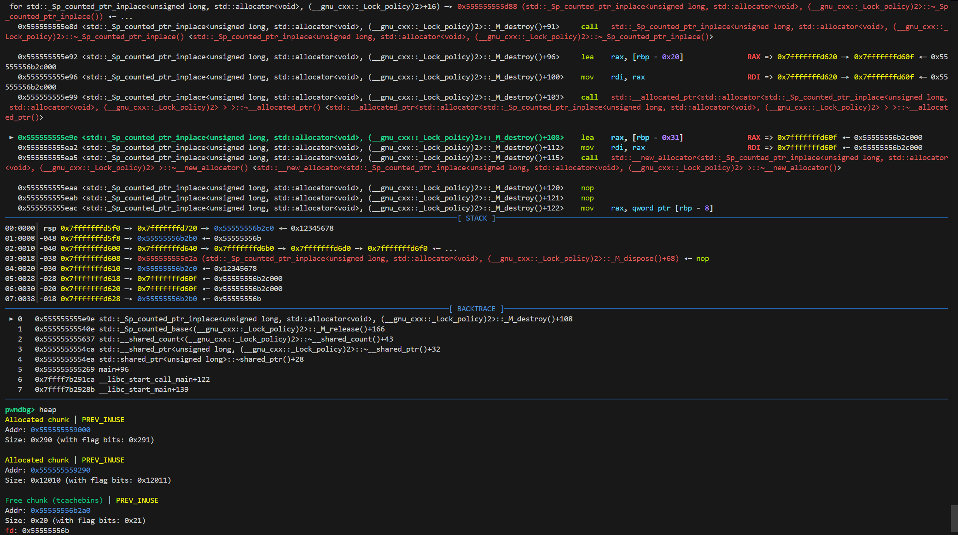Viewport: 958px width, 535px height.
Task: Click the typed heap command
Action: 48,409
